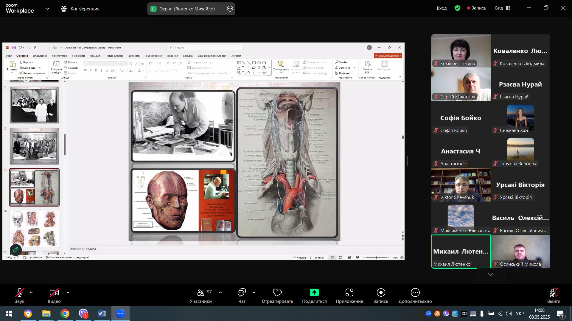The width and height of the screenshot is (572, 321).
Task: Click the recording indicator Запись at top
Action: [477, 8]
